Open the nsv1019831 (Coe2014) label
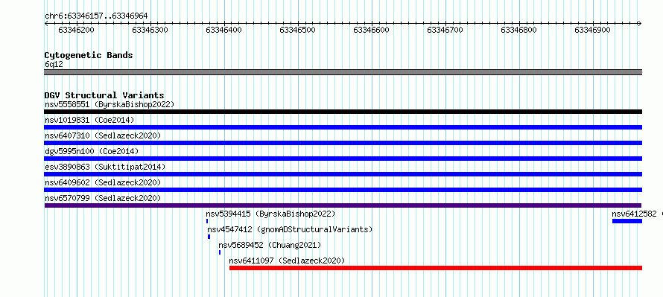Viewport: 663px width, 297px height. pos(89,120)
